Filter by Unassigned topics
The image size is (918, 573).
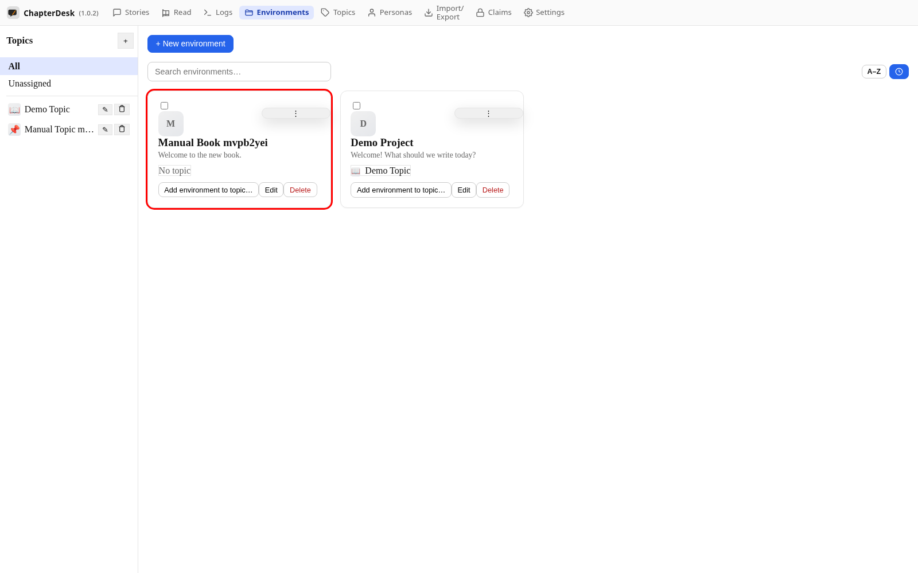(69, 84)
